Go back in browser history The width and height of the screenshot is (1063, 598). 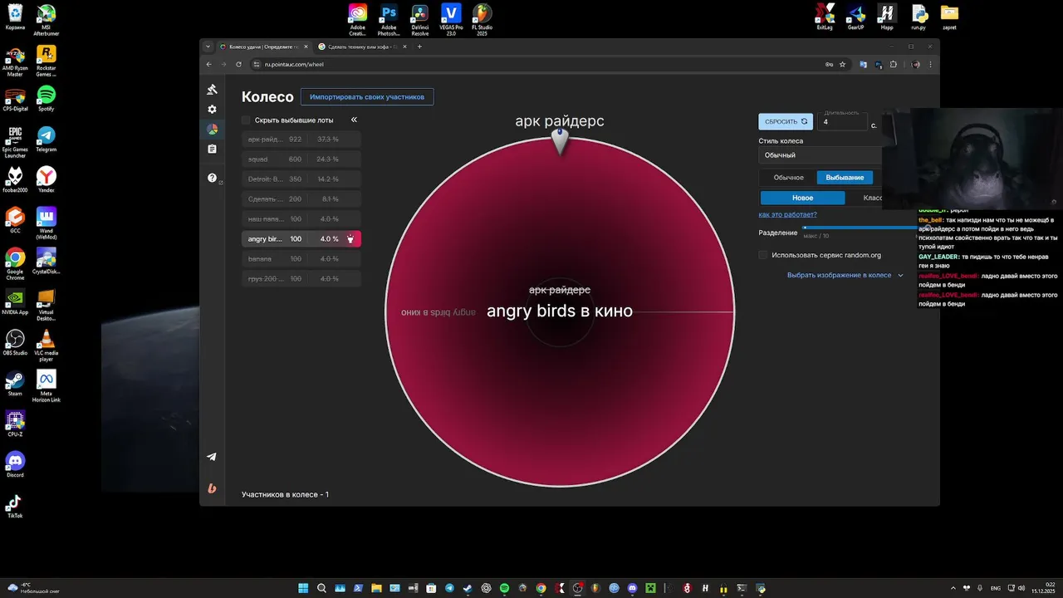point(209,64)
